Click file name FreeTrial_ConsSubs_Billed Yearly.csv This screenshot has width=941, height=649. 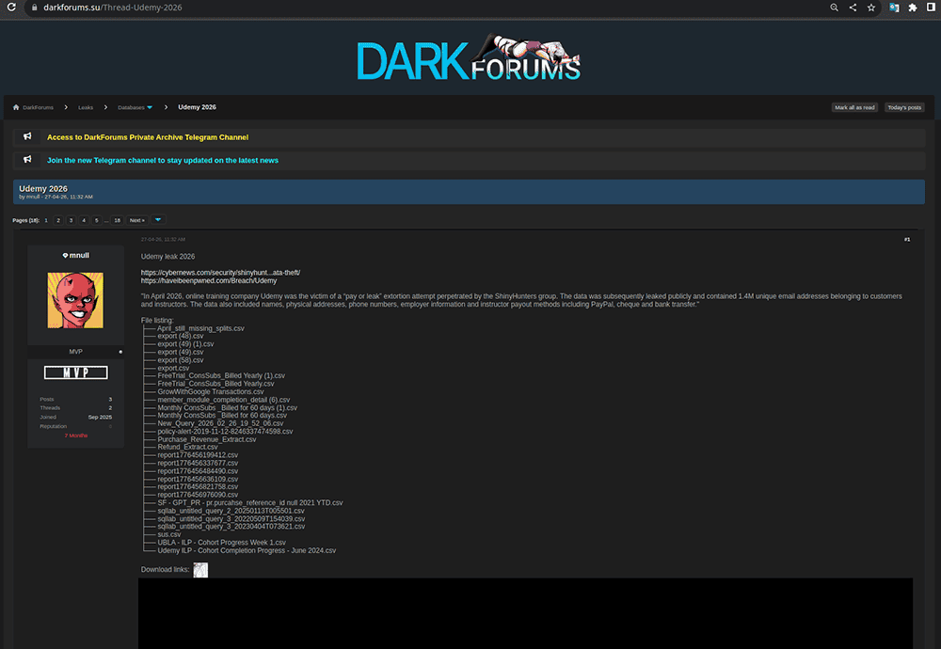click(x=215, y=384)
